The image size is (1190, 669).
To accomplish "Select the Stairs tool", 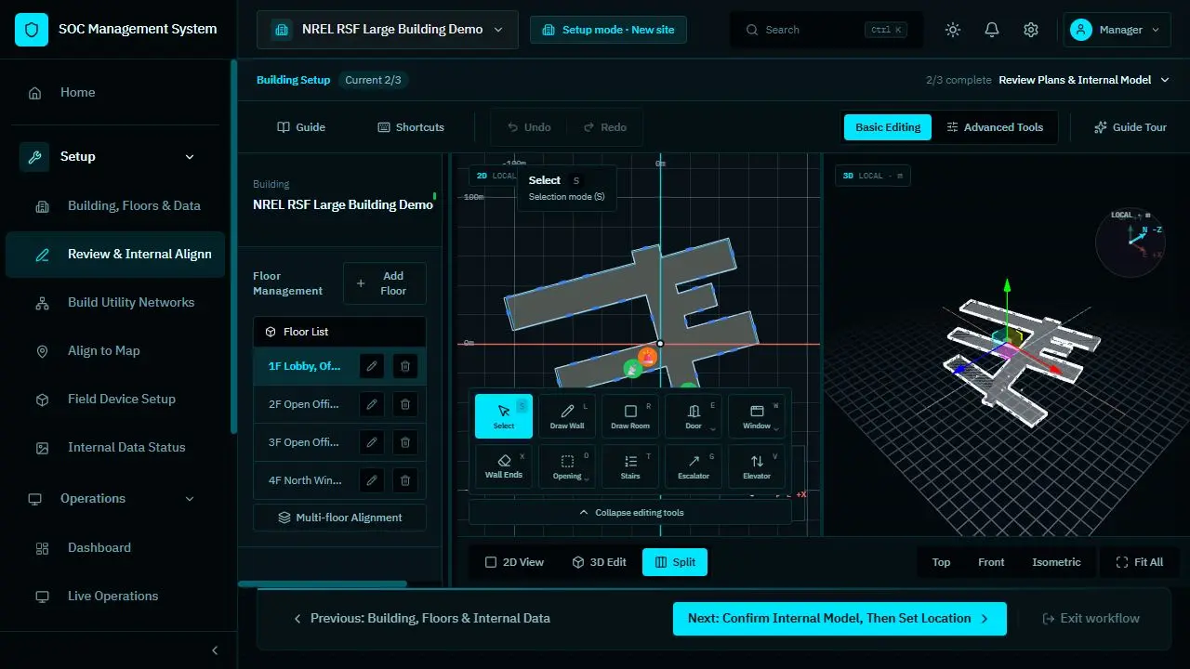I will tap(630, 466).
